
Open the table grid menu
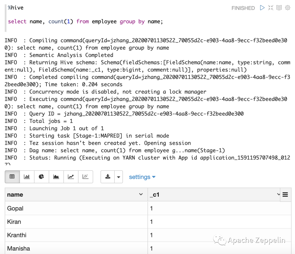tap(285, 194)
